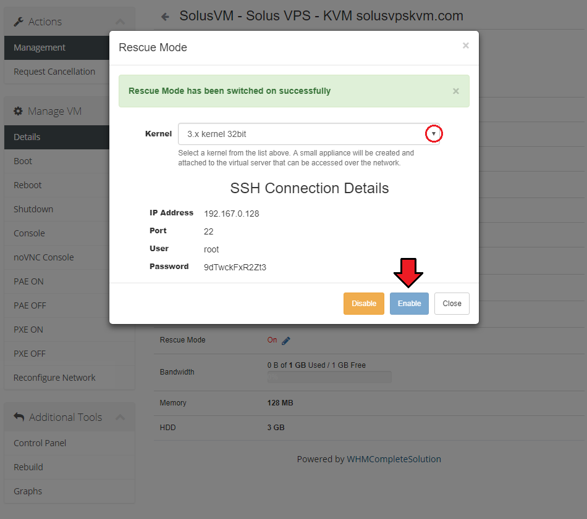Click the Close button in dialog
The width and height of the screenshot is (587, 519).
pyautogui.click(x=452, y=304)
